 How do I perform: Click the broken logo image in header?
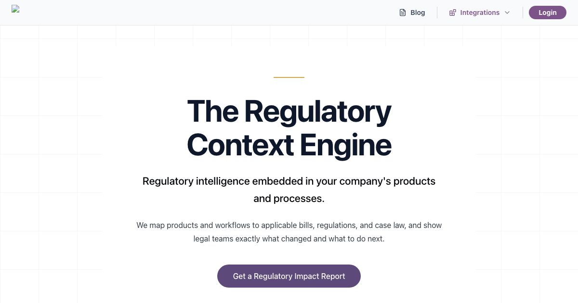(x=15, y=9)
